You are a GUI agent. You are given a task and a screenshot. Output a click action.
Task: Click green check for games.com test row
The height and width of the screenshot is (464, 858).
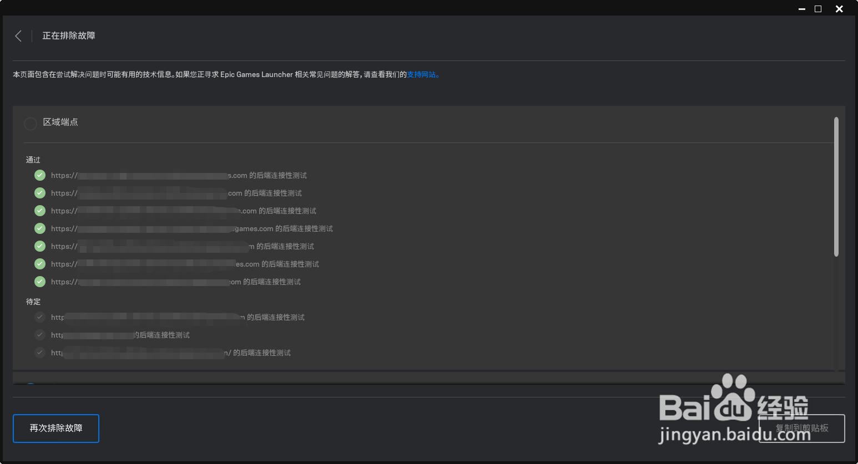pos(40,228)
